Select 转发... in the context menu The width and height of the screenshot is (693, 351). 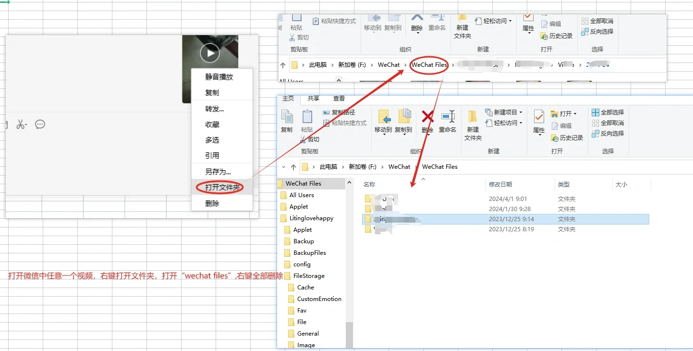tap(215, 109)
